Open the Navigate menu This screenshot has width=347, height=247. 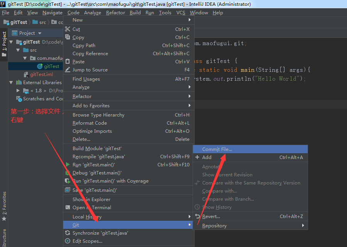tap(52, 13)
